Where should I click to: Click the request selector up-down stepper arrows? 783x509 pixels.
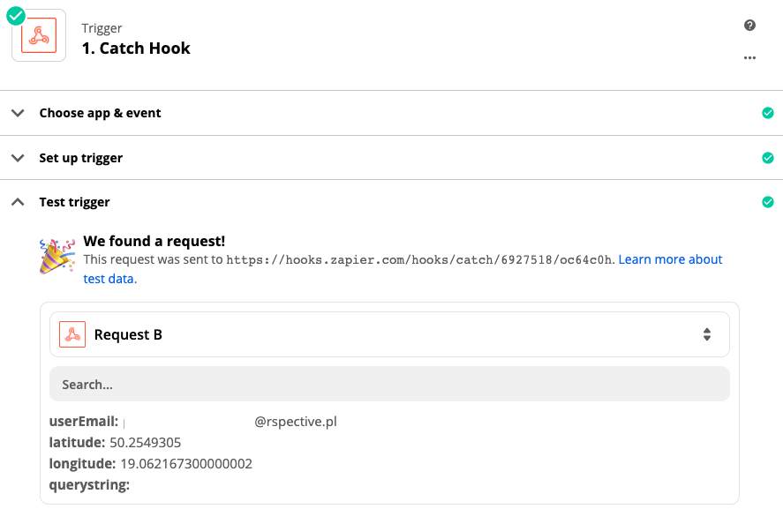[707, 333]
